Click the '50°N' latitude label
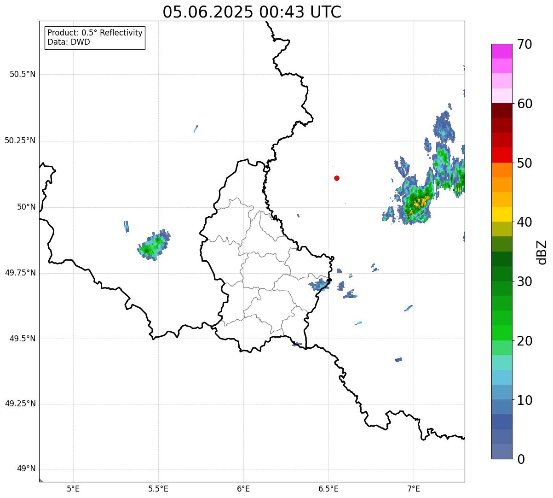Viewport: 553px width, 498px height. click(x=26, y=207)
